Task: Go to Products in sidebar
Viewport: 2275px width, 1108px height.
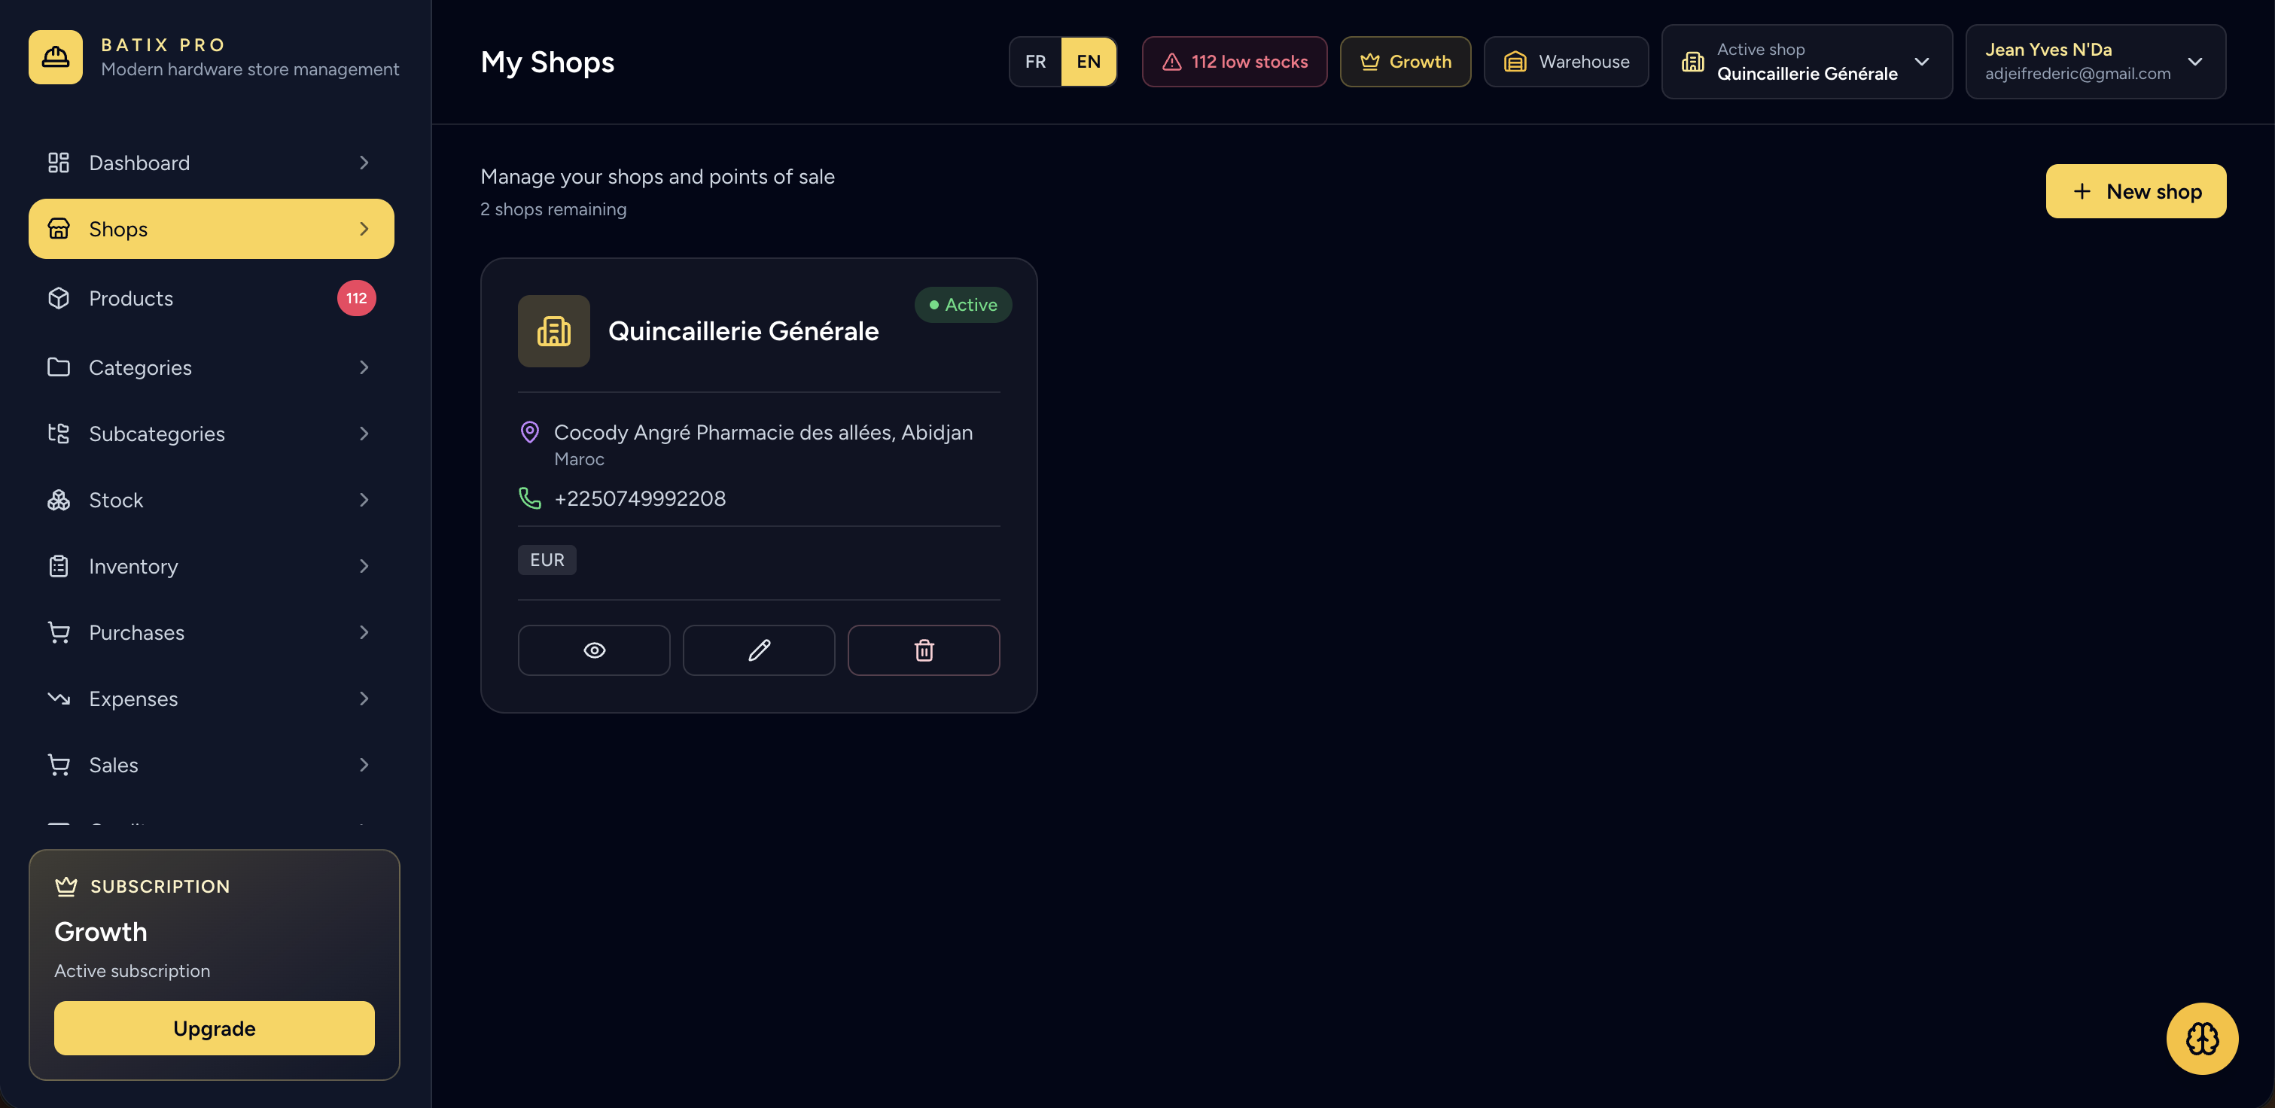Action: (x=211, y=298)
